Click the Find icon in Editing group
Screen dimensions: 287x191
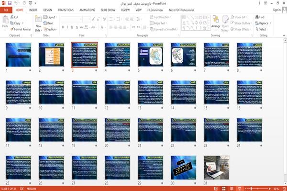pos(260,17)
